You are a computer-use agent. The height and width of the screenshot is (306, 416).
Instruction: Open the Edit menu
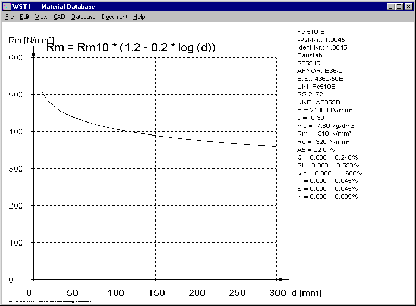(24, 17)
